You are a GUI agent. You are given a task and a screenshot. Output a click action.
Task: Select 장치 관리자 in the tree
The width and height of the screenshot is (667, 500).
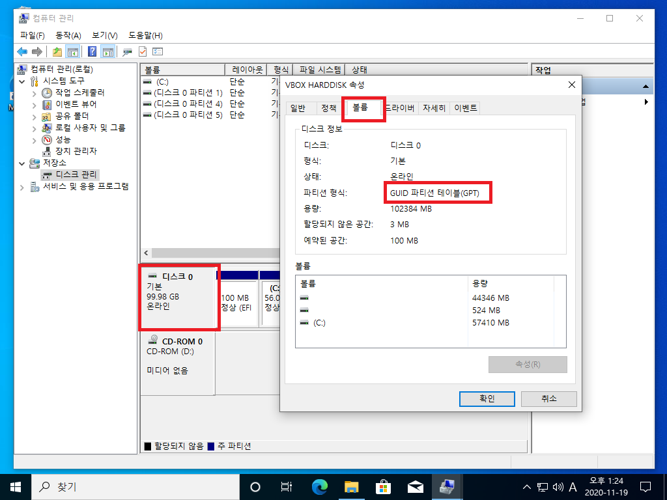click(x=76, y=151)
